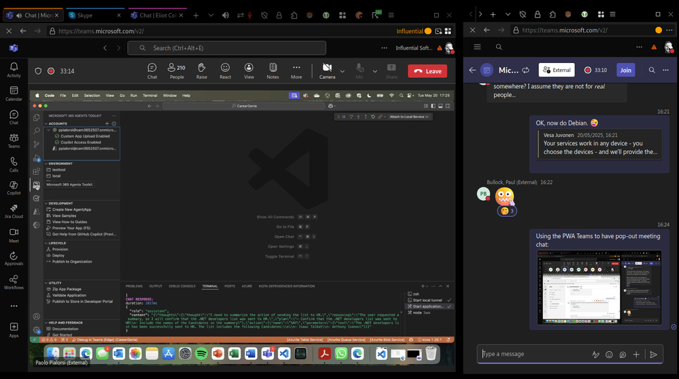The height and width of the screenshot is (379, 679).
Task: Open Calls in Teams sidebar
Action: (14, 165)
